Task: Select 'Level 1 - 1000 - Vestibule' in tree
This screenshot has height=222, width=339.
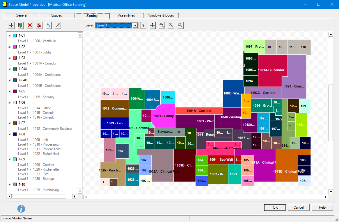Action: coord(37,41)
